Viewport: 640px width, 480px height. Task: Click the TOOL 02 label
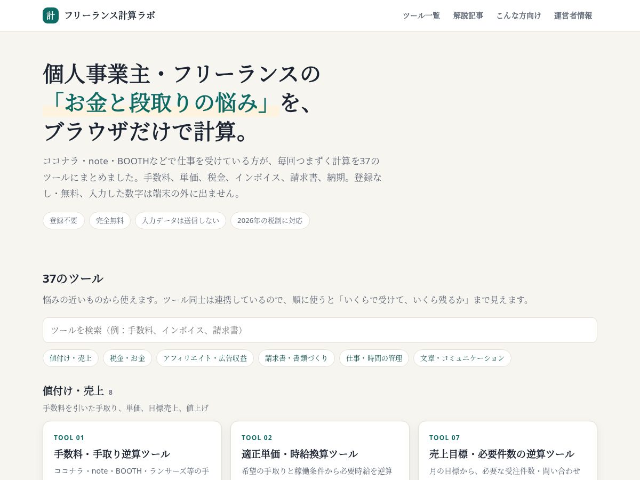click(257, 437)
